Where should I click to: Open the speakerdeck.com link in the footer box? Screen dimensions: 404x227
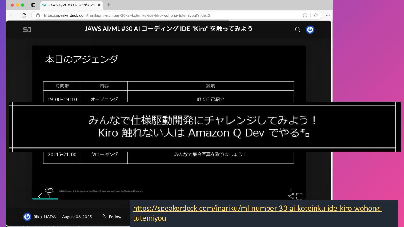coord(257,213)
